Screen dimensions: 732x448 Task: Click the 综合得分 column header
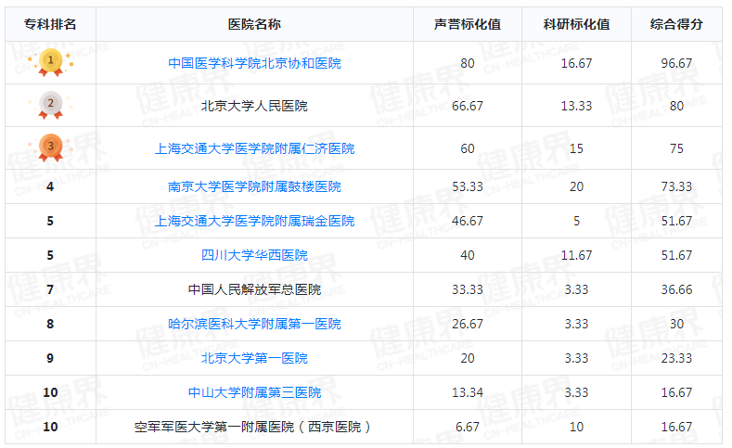[x=676, y=24]
